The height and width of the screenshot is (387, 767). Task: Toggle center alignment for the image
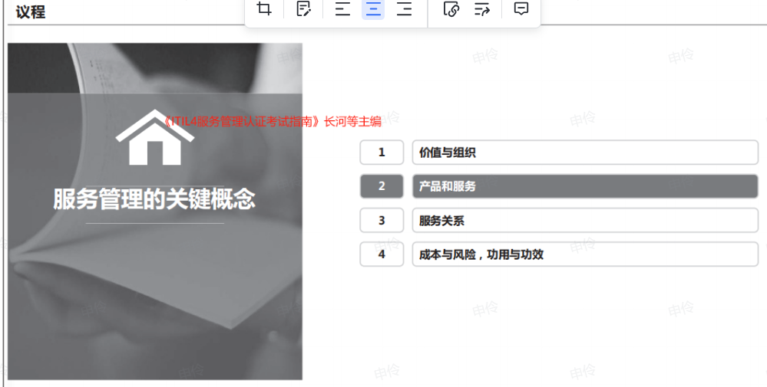[x=373, y=8]
